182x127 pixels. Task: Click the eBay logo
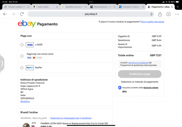point(27,24)
